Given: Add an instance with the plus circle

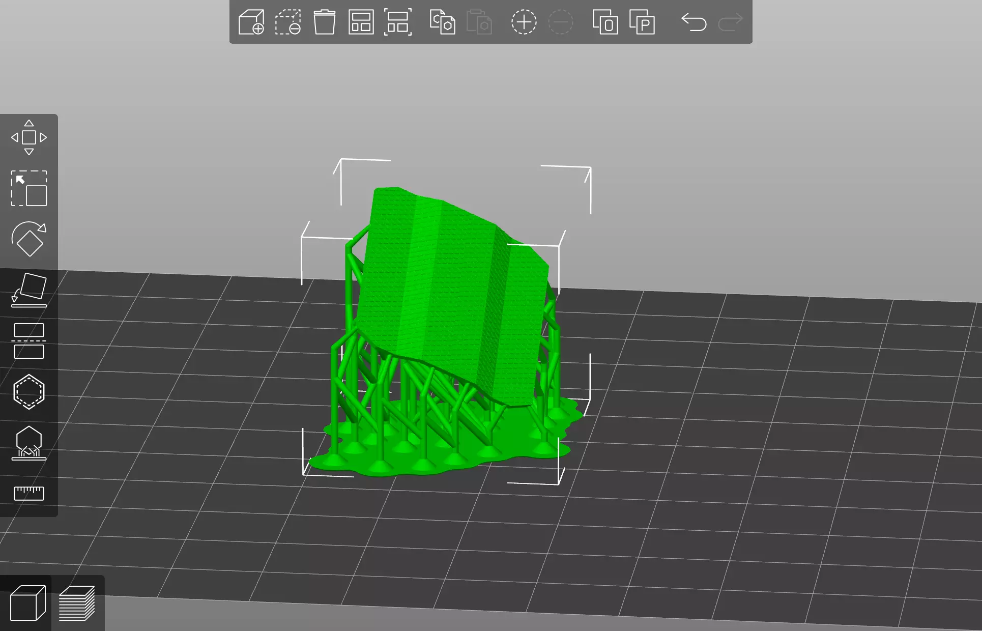Looking at the screenshot, I should tap(524, 22).
